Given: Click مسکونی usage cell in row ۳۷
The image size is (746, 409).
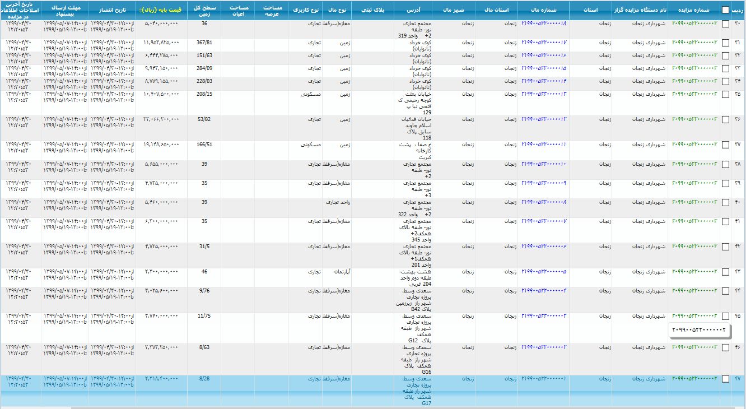Looking at the screenshot, I should [311, 145].
